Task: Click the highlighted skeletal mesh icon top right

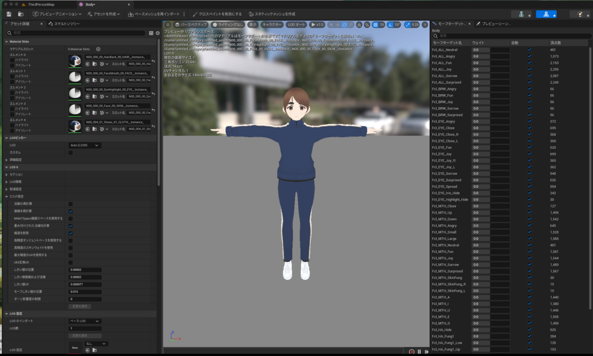Action: pyautogui.click(x=546, y=14)
